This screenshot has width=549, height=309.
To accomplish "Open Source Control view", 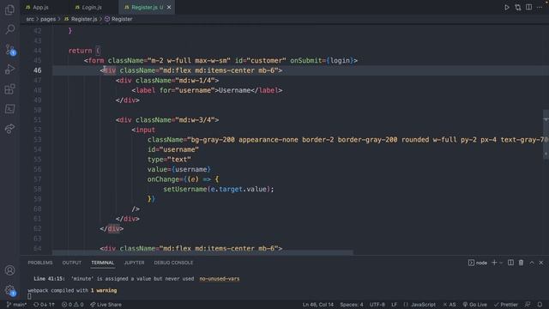I will coord(9,50).
